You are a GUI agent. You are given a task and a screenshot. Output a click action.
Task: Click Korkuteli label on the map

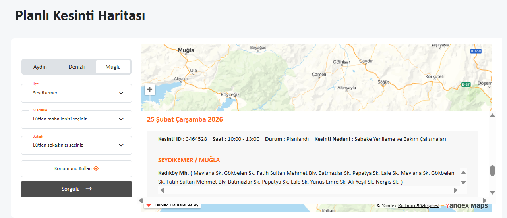pos(434,76)
